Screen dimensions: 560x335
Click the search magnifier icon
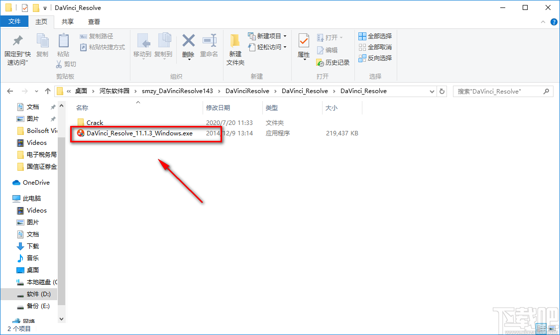click(x=546, y=91)
